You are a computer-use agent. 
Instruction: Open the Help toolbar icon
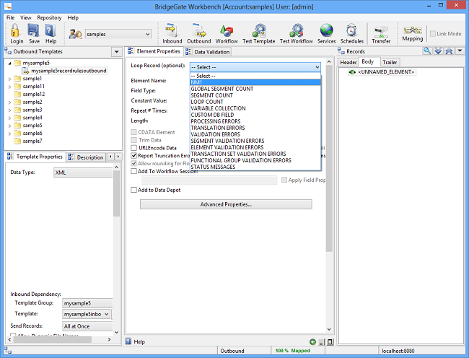click(x=51, y=31)
